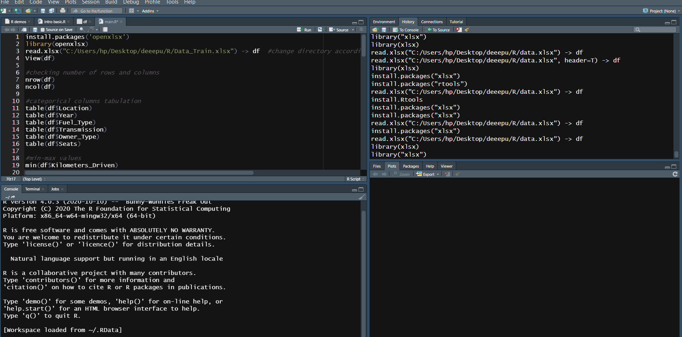Close the main.R tab
This screenshot has height=337, width=682.
[121, 22]
